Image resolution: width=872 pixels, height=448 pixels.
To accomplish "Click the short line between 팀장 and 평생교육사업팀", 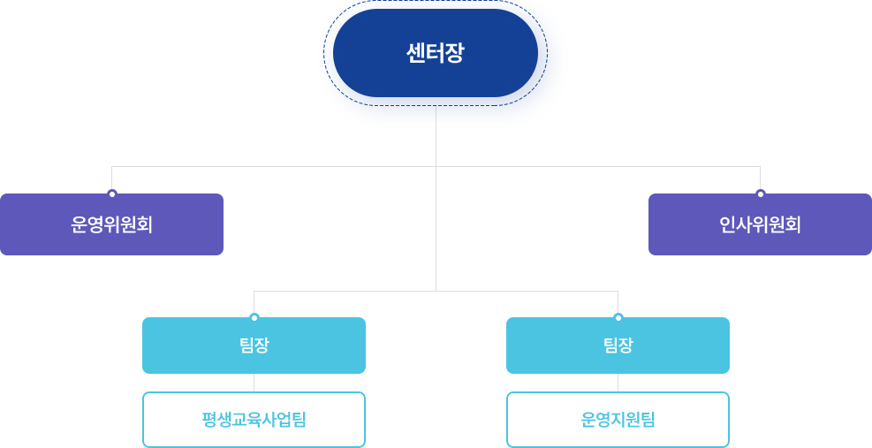I will [x=254, y=383].
